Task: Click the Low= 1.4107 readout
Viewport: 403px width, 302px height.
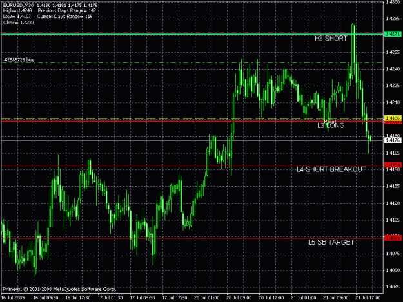Action: (x=17, y=17)
